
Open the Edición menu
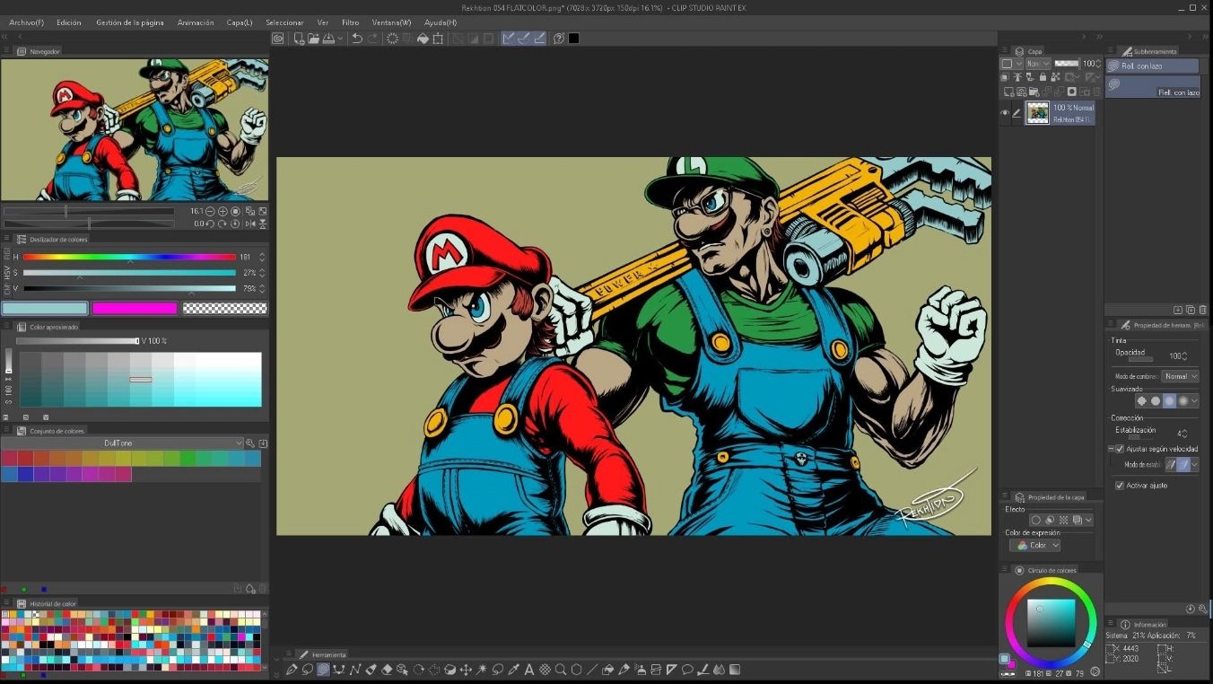point(68,22)
